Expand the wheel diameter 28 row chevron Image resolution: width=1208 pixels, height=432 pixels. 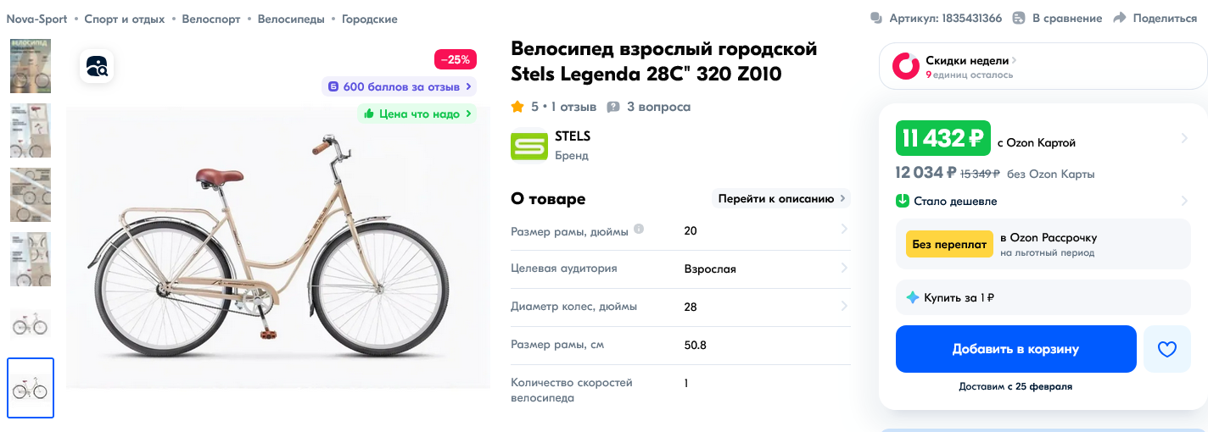coord(843,306)
